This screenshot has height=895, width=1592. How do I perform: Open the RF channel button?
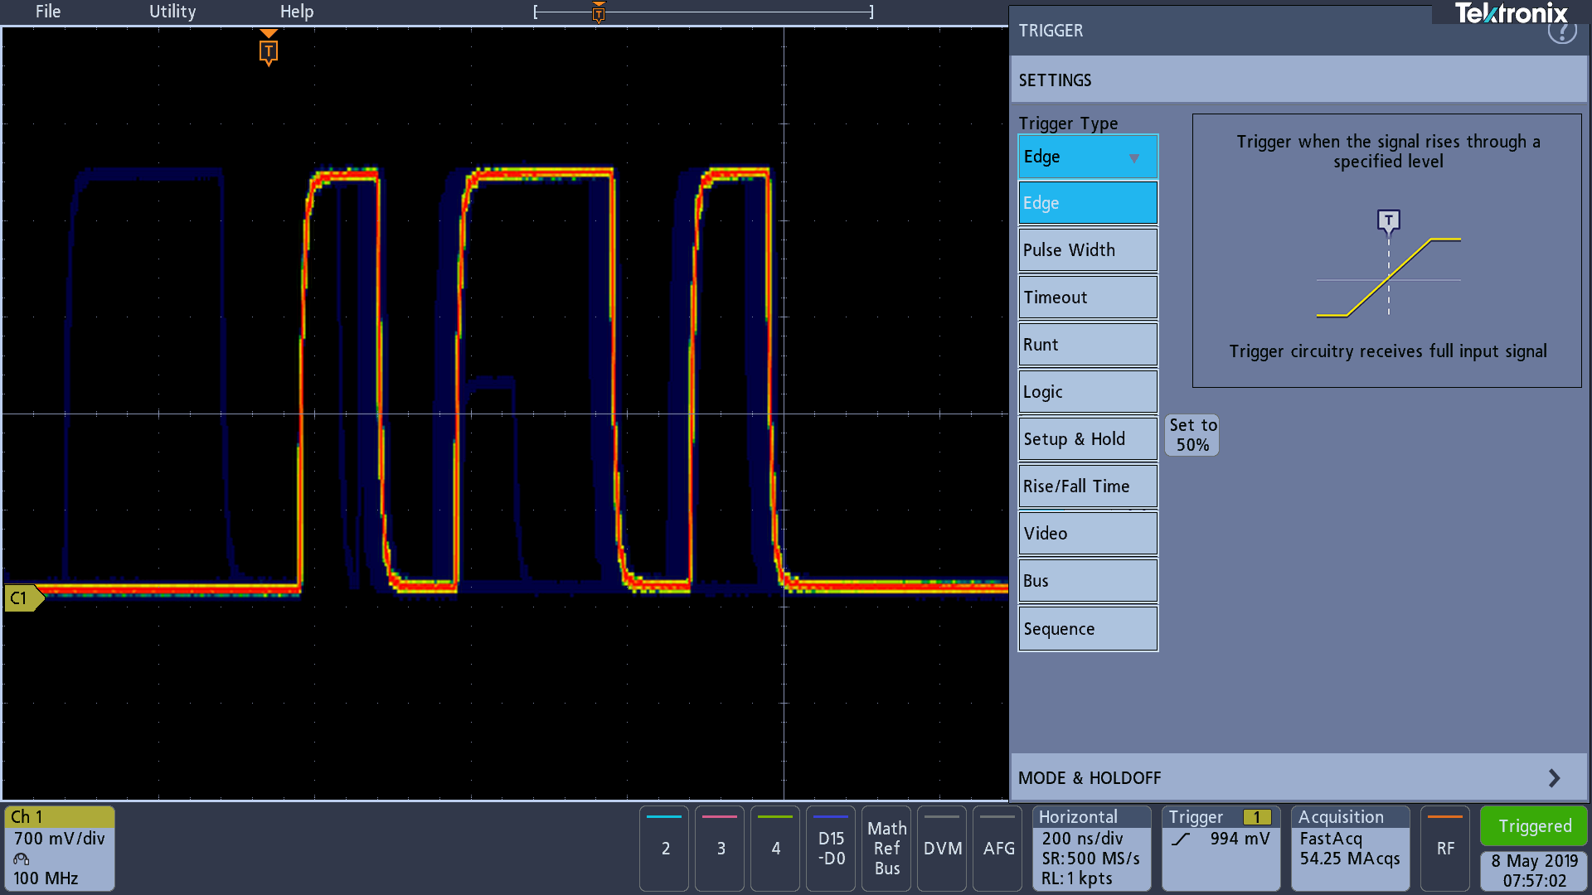pyautogui.click(x=1444, y=848)
